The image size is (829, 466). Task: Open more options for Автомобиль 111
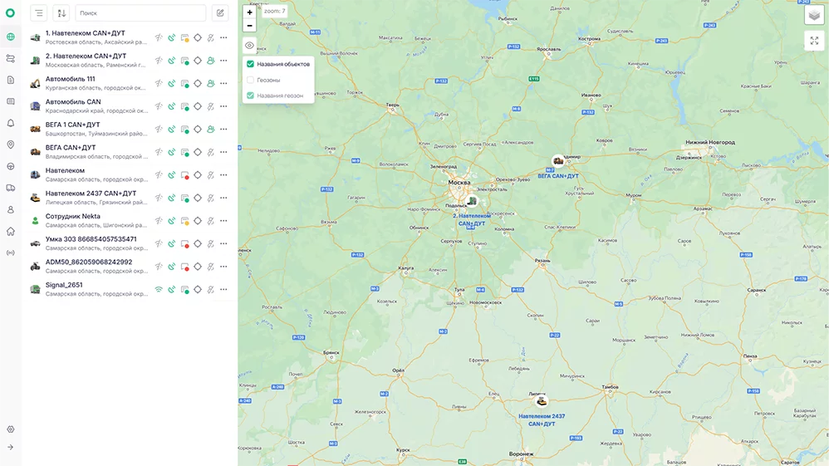223,84
